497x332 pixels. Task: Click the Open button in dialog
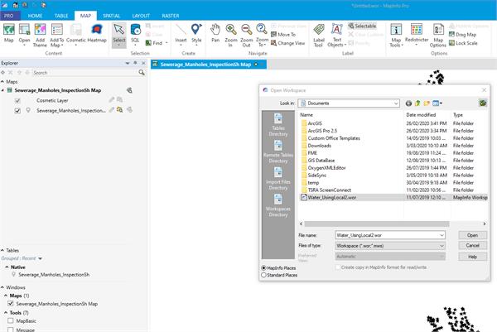coord(473,235)
